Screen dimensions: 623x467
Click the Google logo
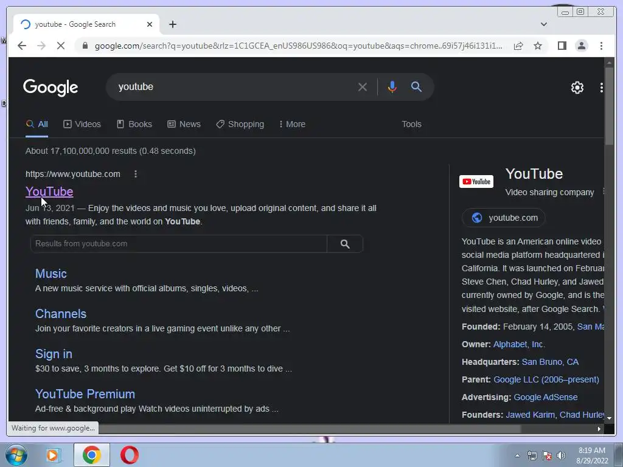[50, 88]
